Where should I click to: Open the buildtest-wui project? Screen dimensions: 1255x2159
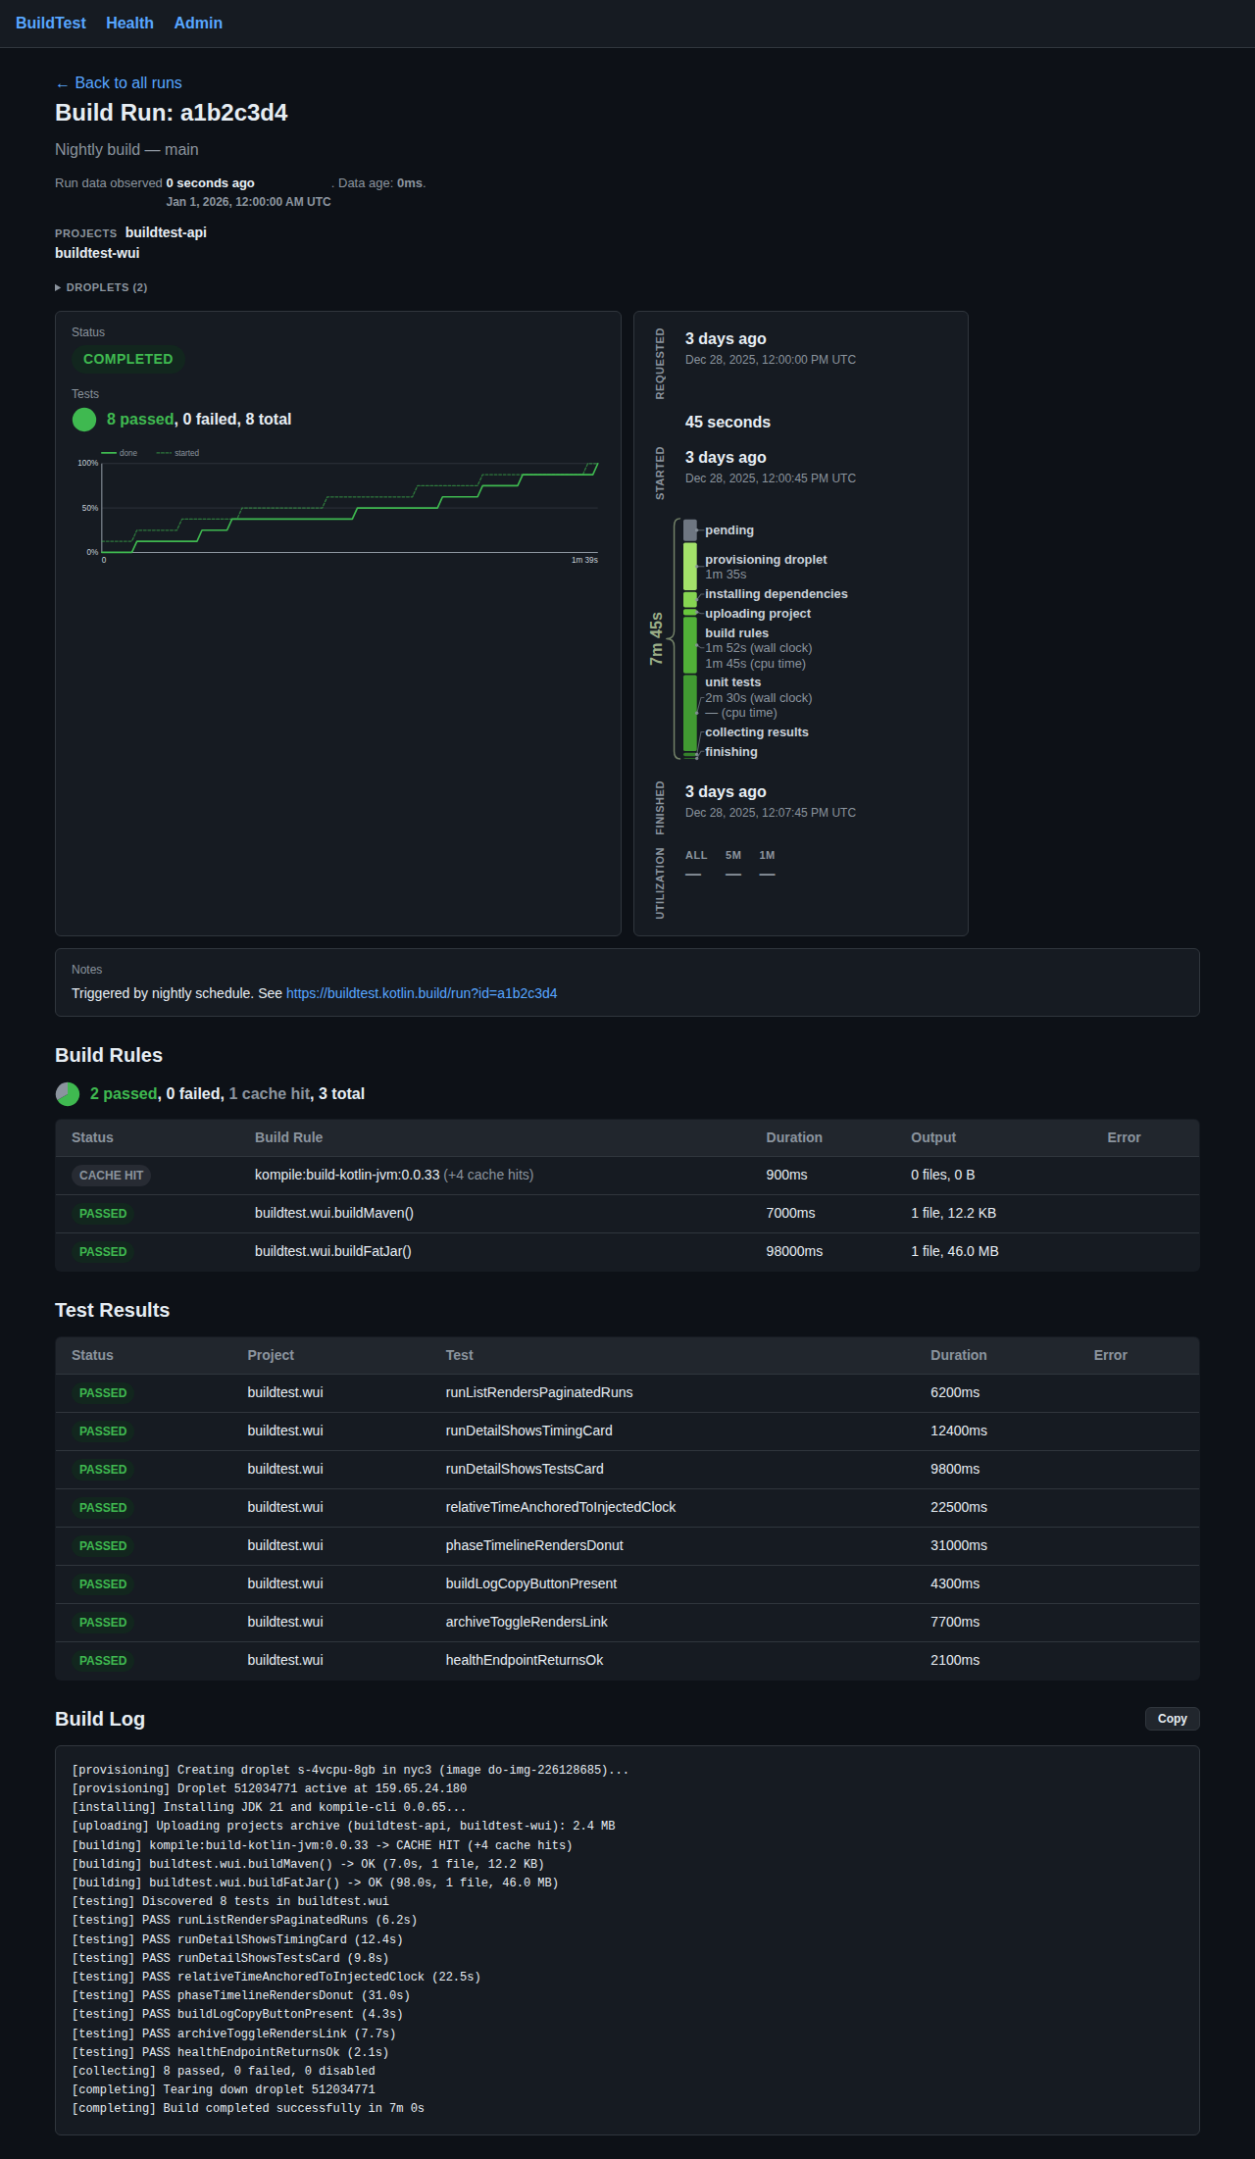[x=97, y=253]
